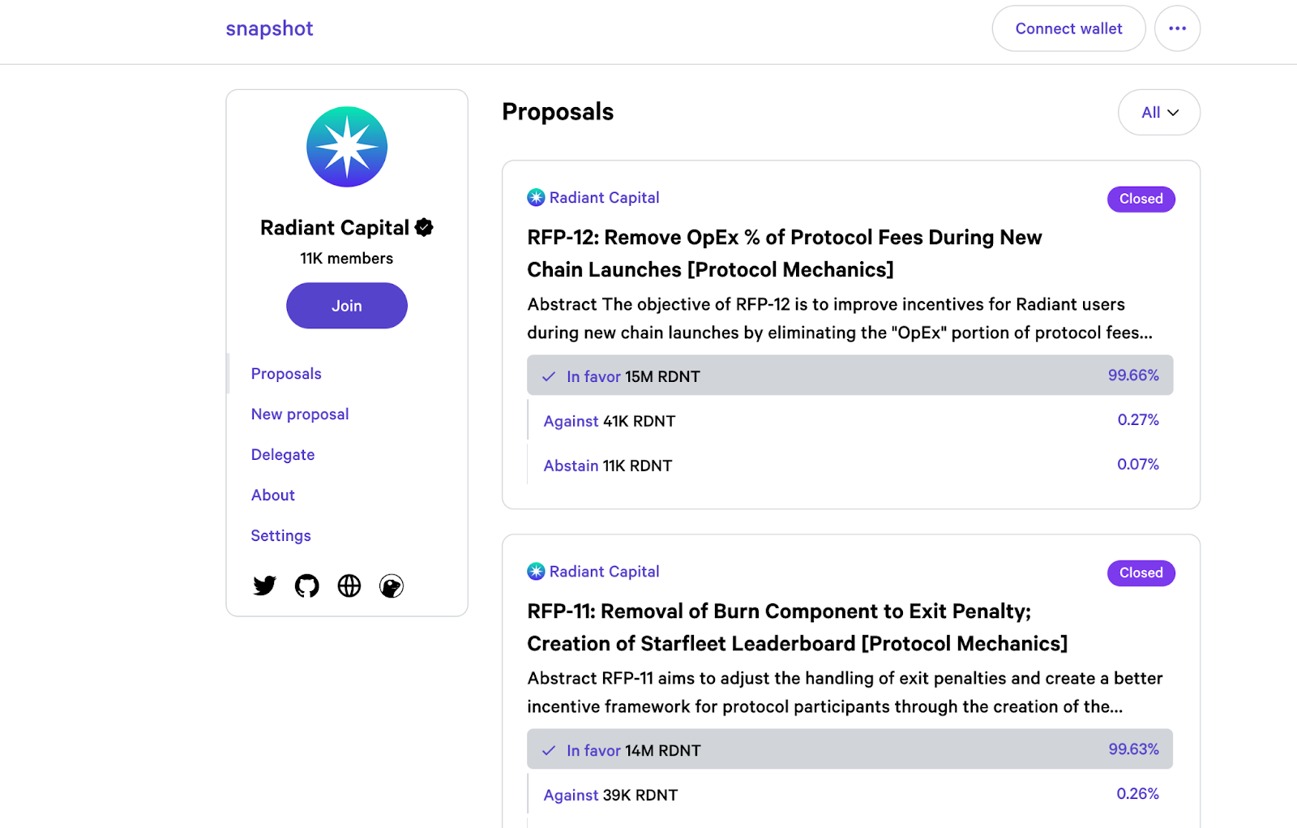The width and height of the screenshot is (1297, 828).
Task: Open Settings in the sidebar
Action: (281, 536)
